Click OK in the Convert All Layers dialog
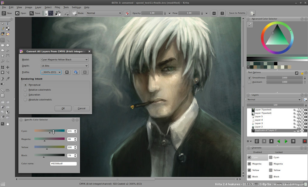The width and height of the screenshot is (308, 187). (63, 108)
